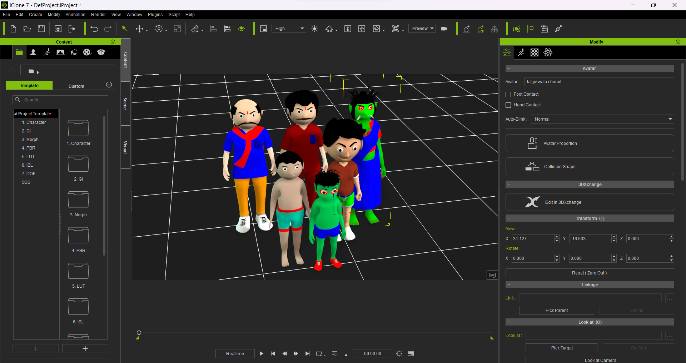
Task: Open the Animation menu
Action: 75,15
